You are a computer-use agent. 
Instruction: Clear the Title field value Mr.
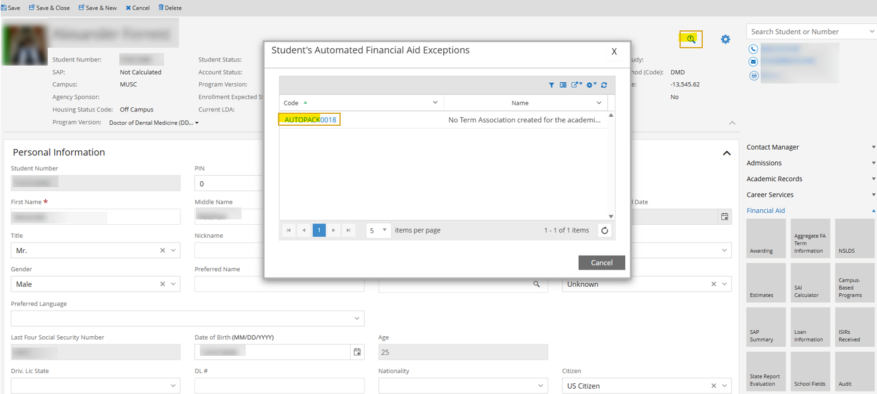(x=162, y=251)
